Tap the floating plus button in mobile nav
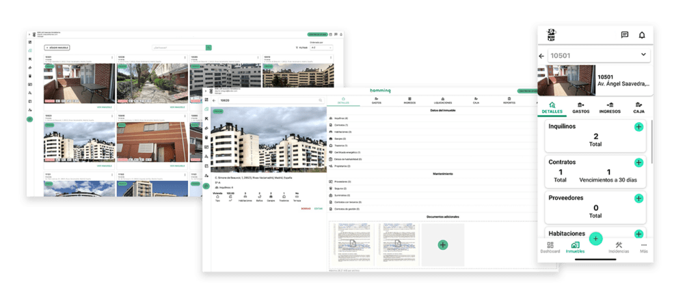The image size is (700, 301). pos(595,239)
